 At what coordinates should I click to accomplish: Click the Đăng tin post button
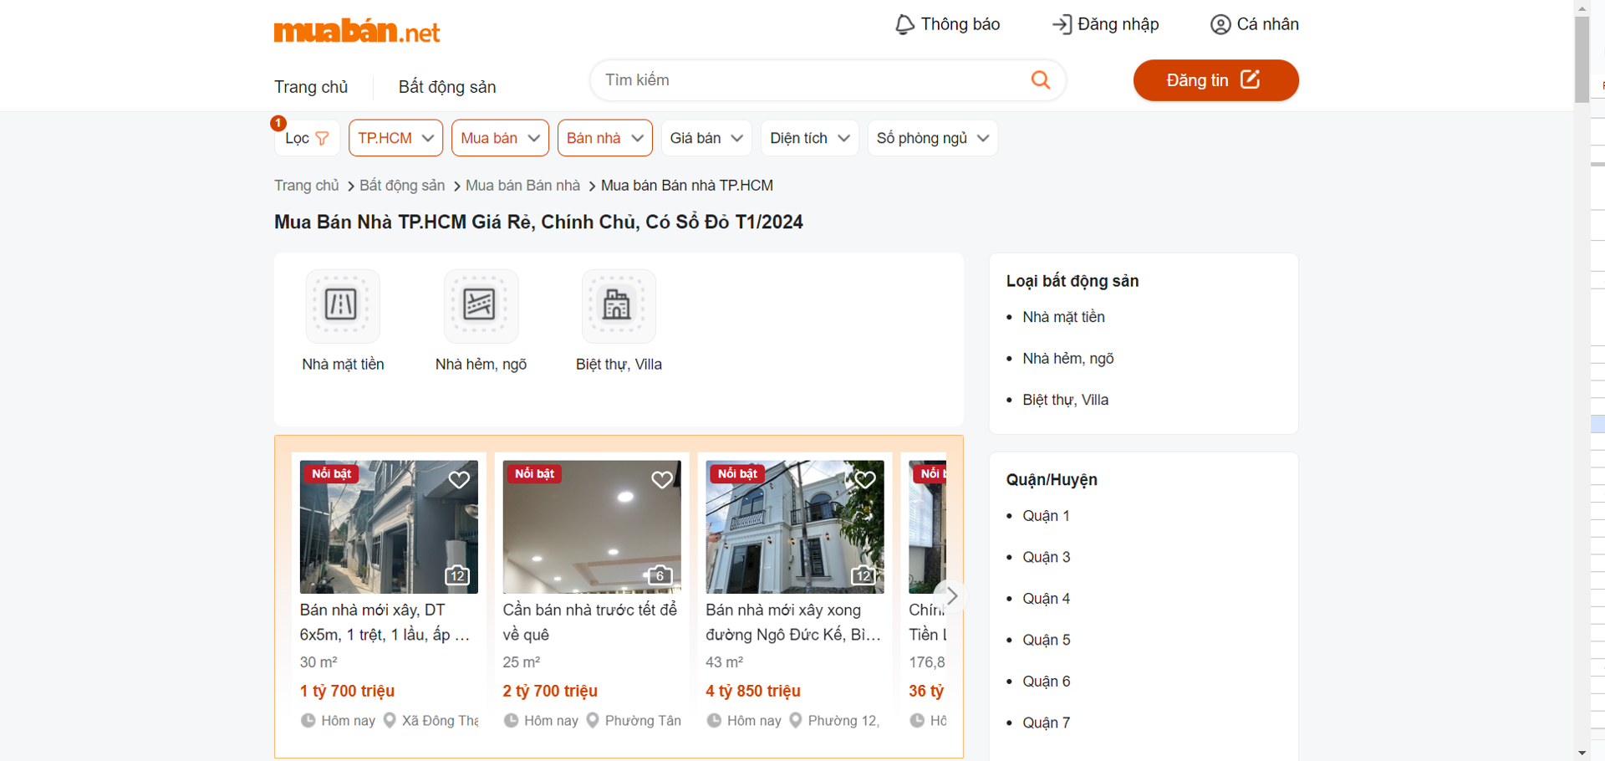(1215, 80)
